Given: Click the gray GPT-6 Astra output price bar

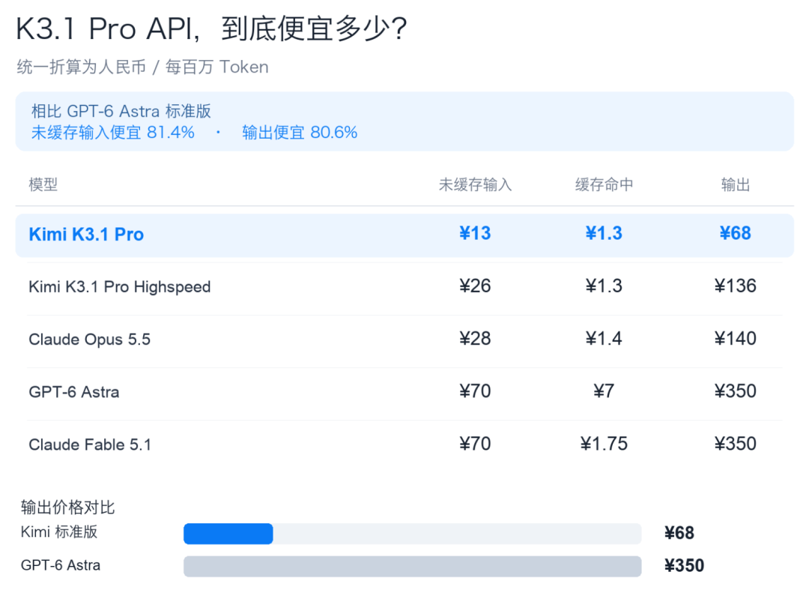Looking at the screenshot, I should point(412,566).
